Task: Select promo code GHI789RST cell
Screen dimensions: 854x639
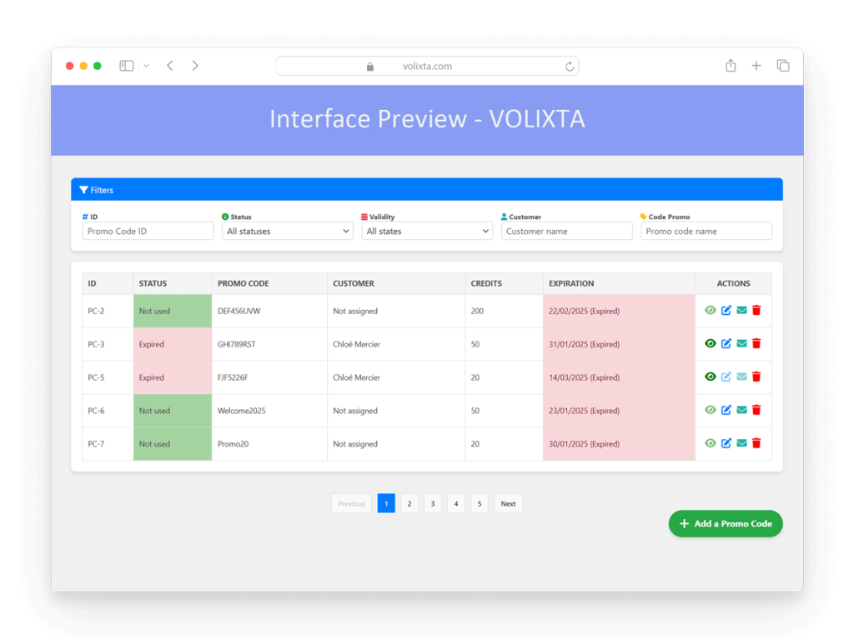Action: 269,345
